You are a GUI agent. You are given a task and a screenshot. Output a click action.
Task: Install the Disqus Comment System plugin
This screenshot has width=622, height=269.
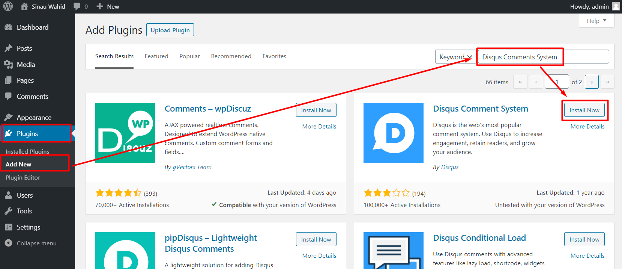[x=584, y=110]
